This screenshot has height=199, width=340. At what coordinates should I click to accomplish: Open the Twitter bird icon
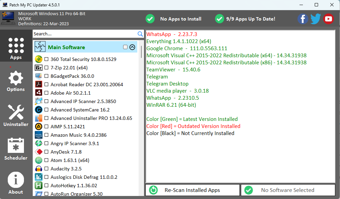(315, 19)
